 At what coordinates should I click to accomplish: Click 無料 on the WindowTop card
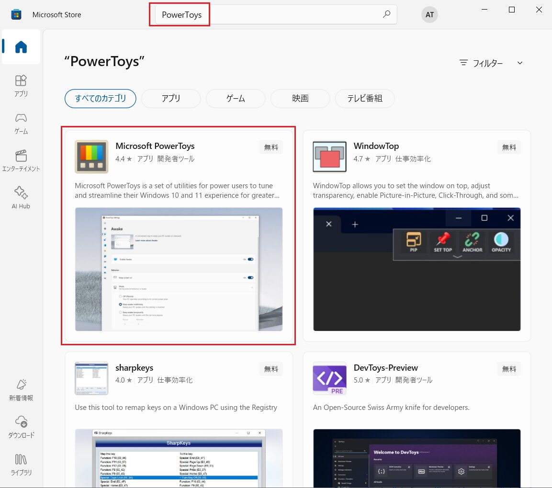(x=509, y=147)
